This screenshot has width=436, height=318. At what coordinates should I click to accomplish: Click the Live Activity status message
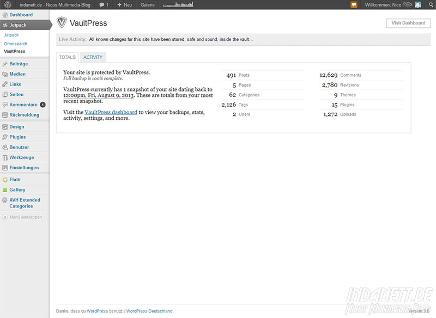tap(171, 39)
